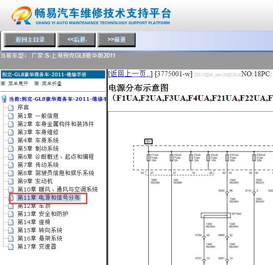Open 第7章 传动系统
Screen dimensions: 273x265
click(38, 165)
